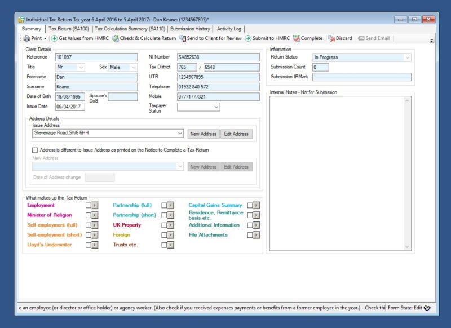Click the application icon in the title bar
This screenshot has height=328, width=451.
pos(21,20)
